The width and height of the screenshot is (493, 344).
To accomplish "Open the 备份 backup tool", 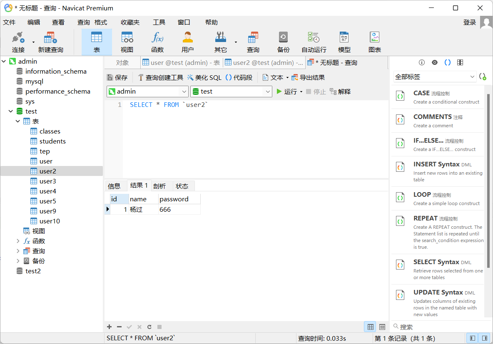I will tap(283, 42).
